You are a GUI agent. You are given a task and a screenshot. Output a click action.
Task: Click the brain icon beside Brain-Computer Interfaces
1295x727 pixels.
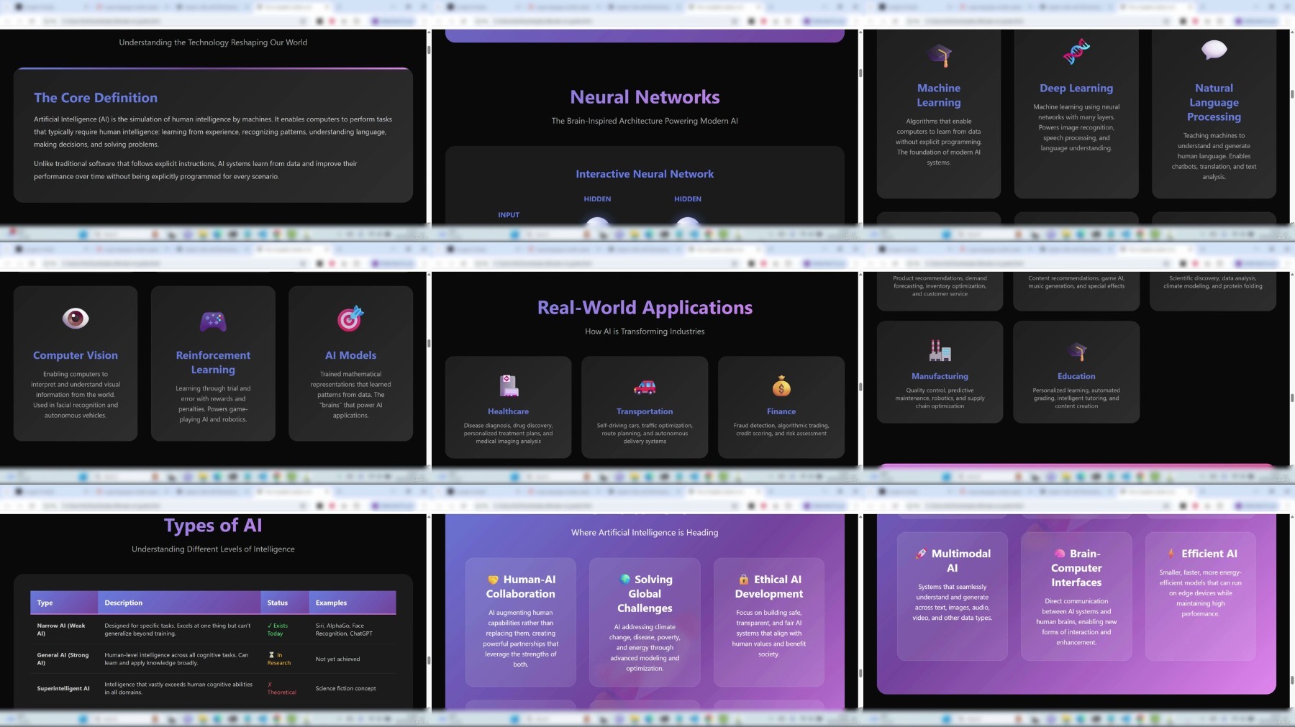1060,554
